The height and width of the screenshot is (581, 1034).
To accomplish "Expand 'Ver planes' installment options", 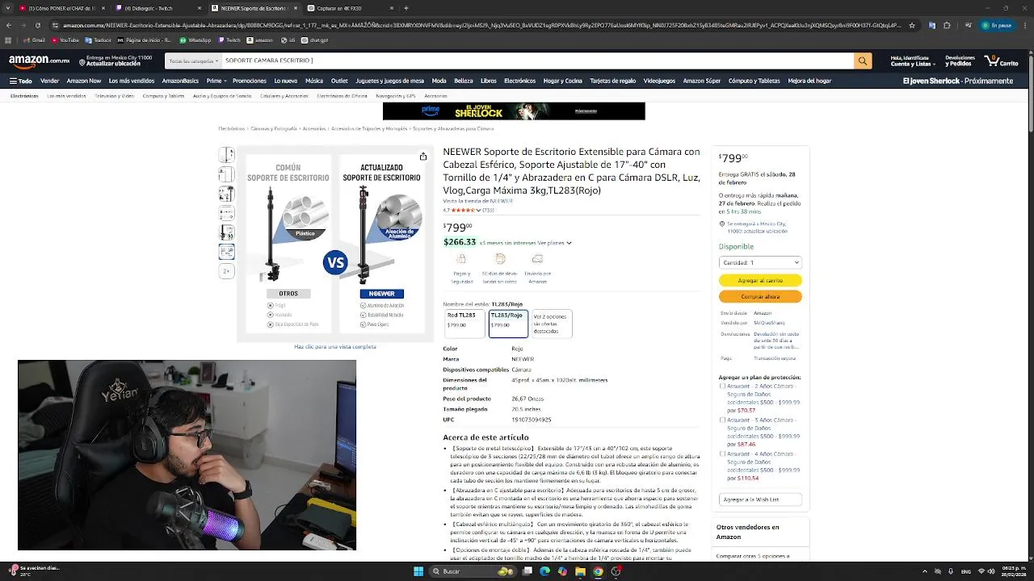I will coord(554,243).
